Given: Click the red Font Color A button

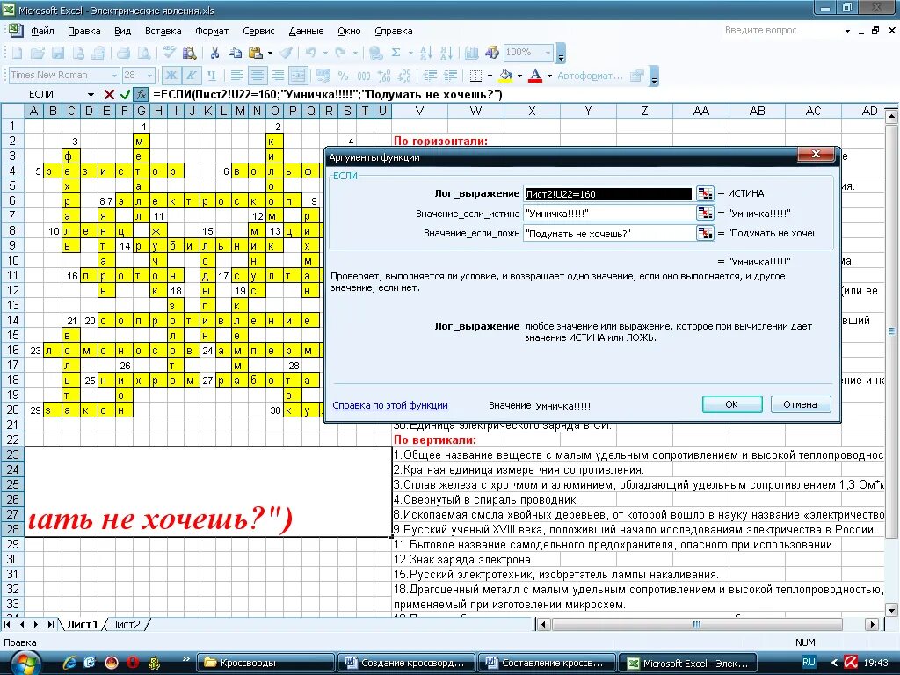Looking at the screenshot, I should 535,76.
